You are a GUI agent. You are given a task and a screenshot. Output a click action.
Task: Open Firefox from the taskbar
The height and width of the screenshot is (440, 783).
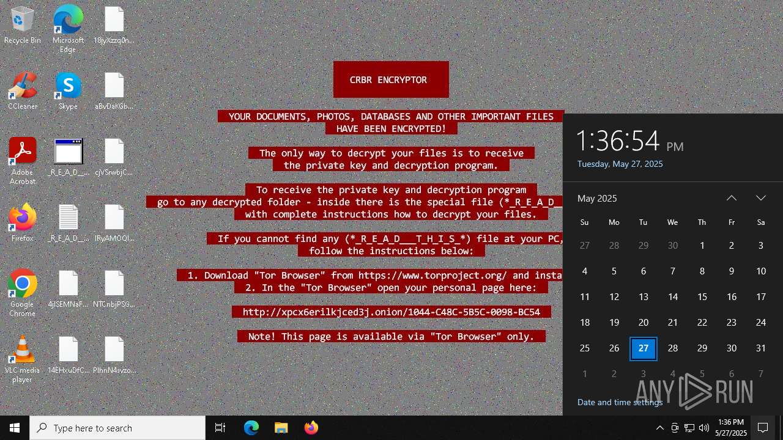pos(311,428)
